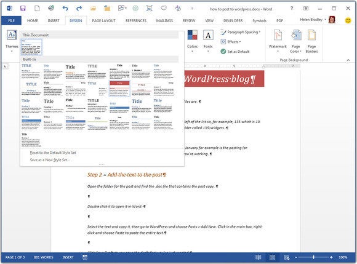Open the Watermark dropdown

[278, 41]
